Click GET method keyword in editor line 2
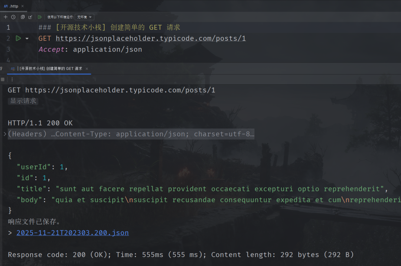The height and width of the screenshot is (266, 401). (x=45, y=38)
